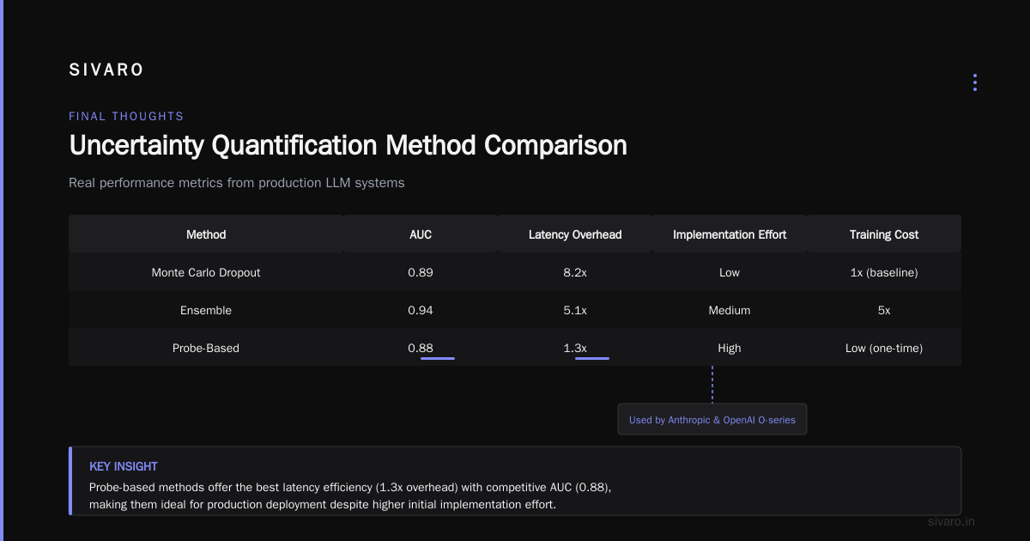The image size is (1030, 541).
Task: Click the highlighted 1.3x latency value
Action: click(575, 348)
